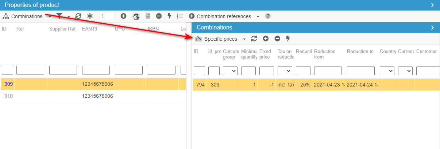Collapse the Properties of product panel
The width and height of the screenshot is (440, 149).
pos(432,5)
